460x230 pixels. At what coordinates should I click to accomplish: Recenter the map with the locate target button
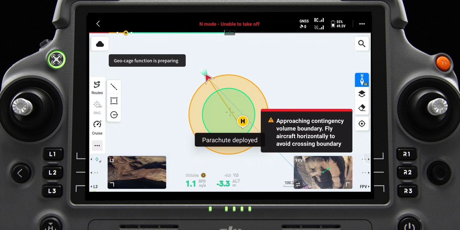(x=362, y=124)
